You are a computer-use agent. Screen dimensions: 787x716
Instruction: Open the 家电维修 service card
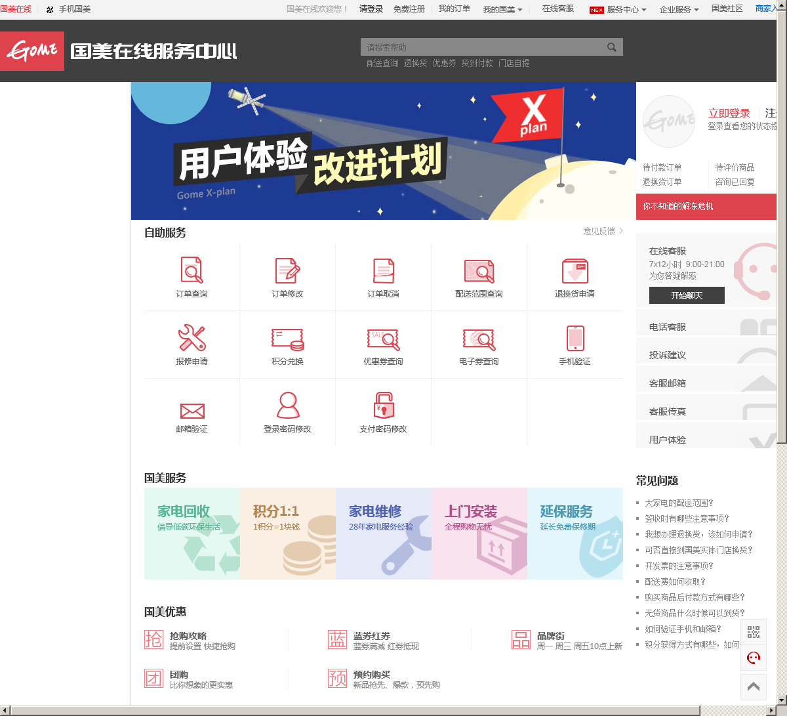(x=384, y=534)
